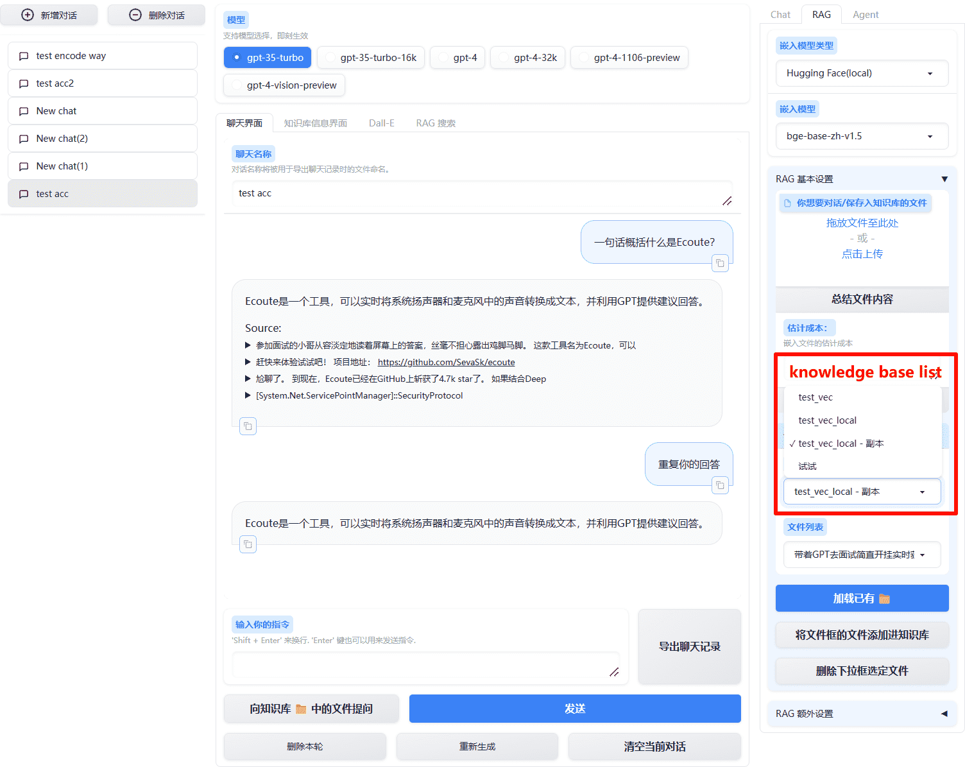Viewport: 965px width, 767px height.
Task: Copy the '重复你的回答' message
Action: click(720, 485)
